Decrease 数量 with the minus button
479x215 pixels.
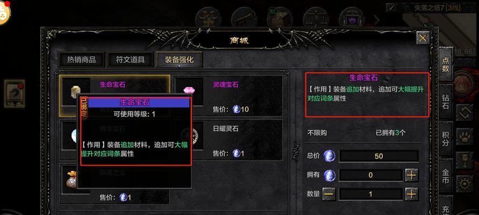click(x=329, y=193)
